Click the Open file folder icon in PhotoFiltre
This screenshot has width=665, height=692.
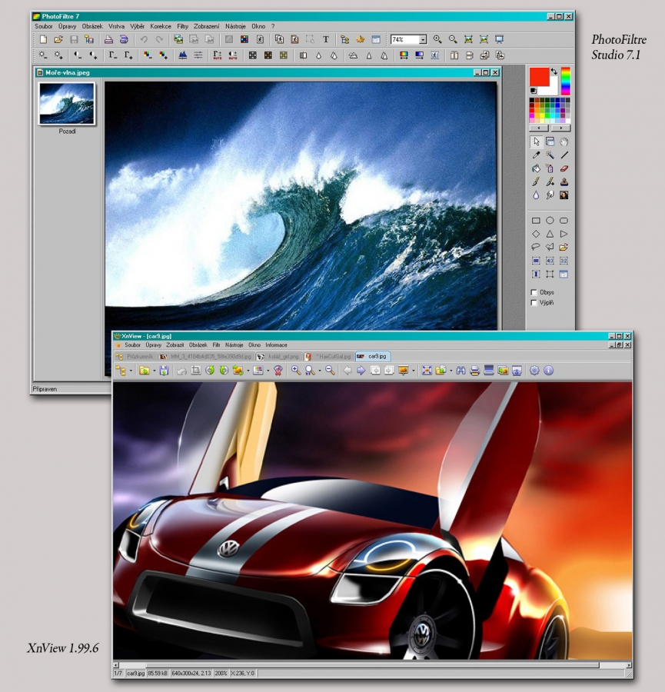pos(58,40)
